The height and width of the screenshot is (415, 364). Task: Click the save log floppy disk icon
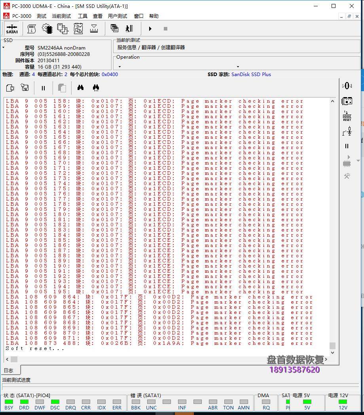click(25, 88)
